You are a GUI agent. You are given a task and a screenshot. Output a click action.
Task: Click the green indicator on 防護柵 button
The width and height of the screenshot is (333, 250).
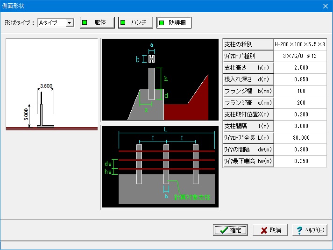pos(162,23)
